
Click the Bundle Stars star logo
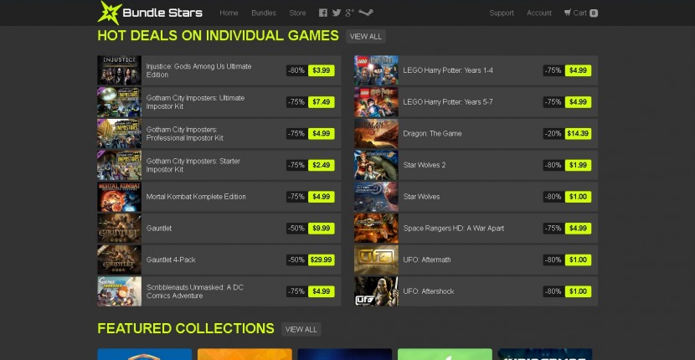coord(110,13)
